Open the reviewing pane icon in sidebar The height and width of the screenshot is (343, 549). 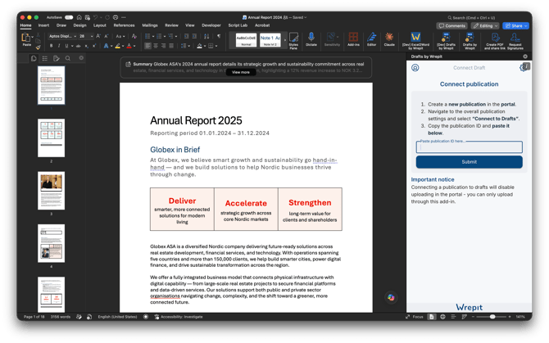pos(56,58)
